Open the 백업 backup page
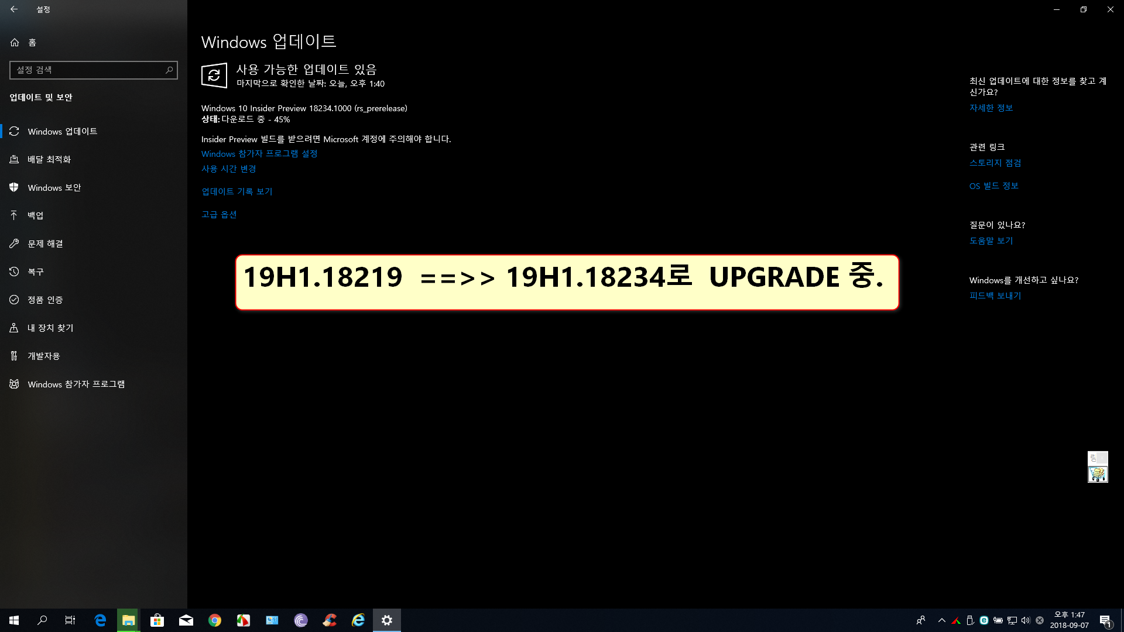This screenshot has height=632, width=1124. (94, 215)
